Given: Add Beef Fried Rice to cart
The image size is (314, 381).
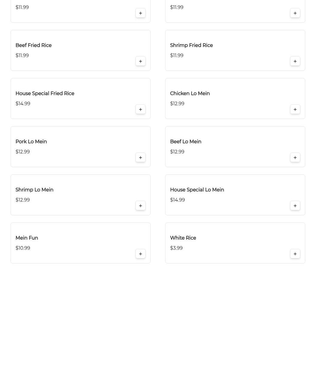Looking at the screenshot, I should point(141,61).
